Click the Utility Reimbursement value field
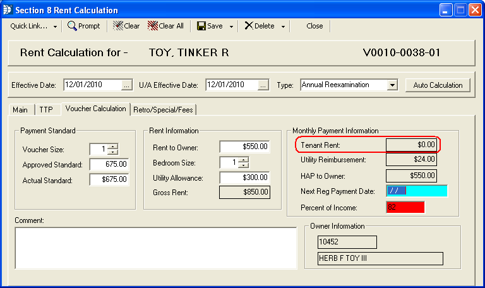The height and width of the screenshot is (288, 485). coord(411,159)
